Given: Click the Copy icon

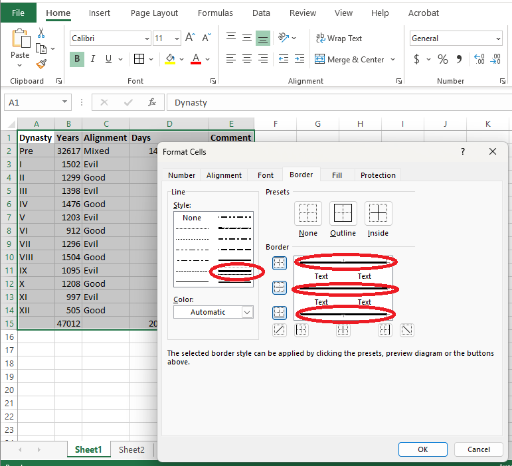Looking at the screenshot, I should pyautogui.click(x=41, y=48).
